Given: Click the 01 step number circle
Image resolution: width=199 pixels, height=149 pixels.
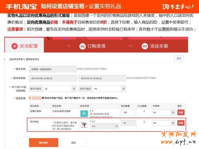Looking at the screenshot, I should [x=15, y=46].
